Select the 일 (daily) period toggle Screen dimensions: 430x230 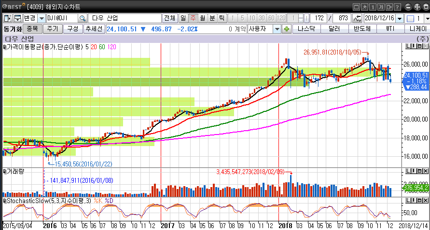click(183, 18)
